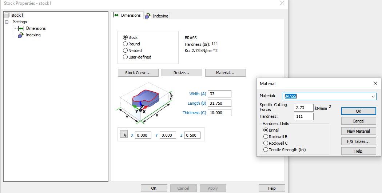The image size is (382, 193).
Task: Click the Kc: 2.73 kN/mm^2 text
Action: tap(201, 51)
